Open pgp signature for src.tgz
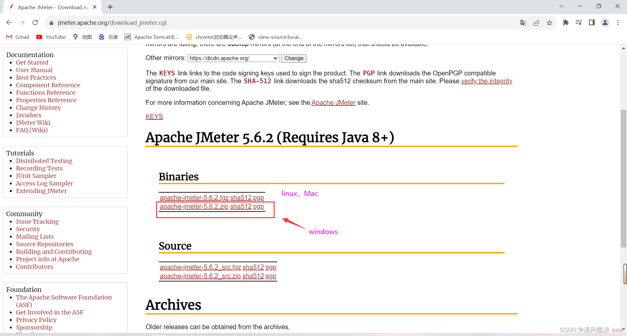 [271, 267]
